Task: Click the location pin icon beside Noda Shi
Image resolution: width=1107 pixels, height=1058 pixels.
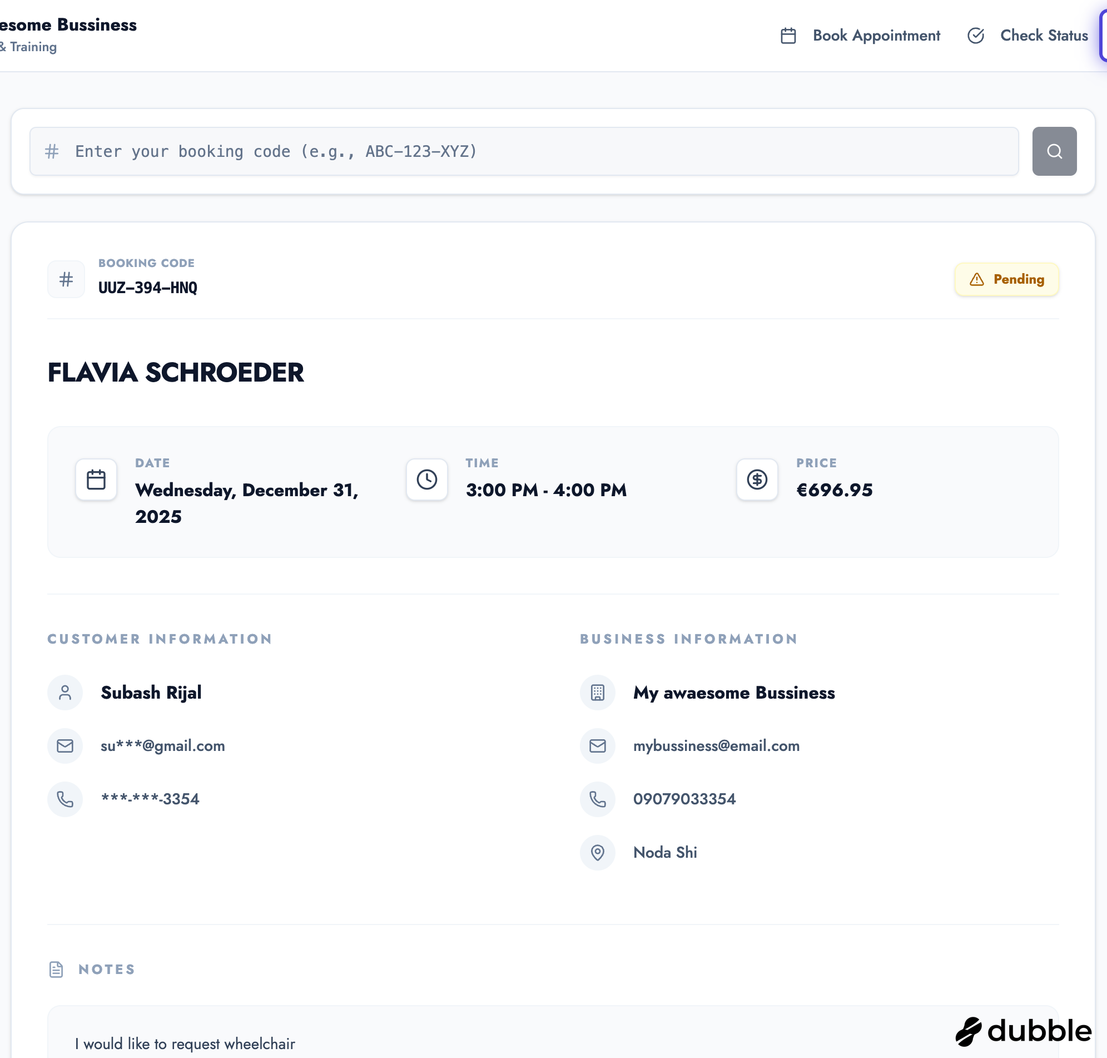Action: [x=598, y=853]
